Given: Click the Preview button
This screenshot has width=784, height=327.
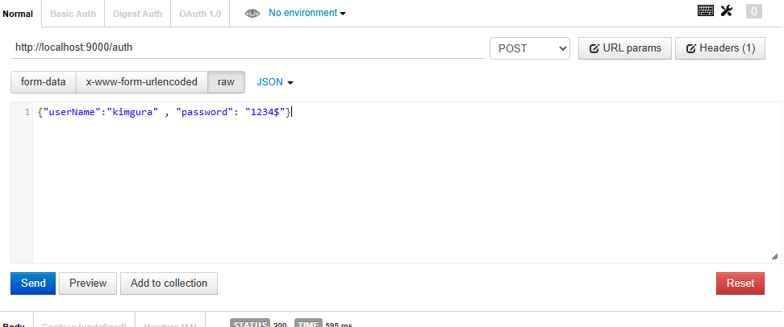Looking at the screenshot, I should (88, 284).
